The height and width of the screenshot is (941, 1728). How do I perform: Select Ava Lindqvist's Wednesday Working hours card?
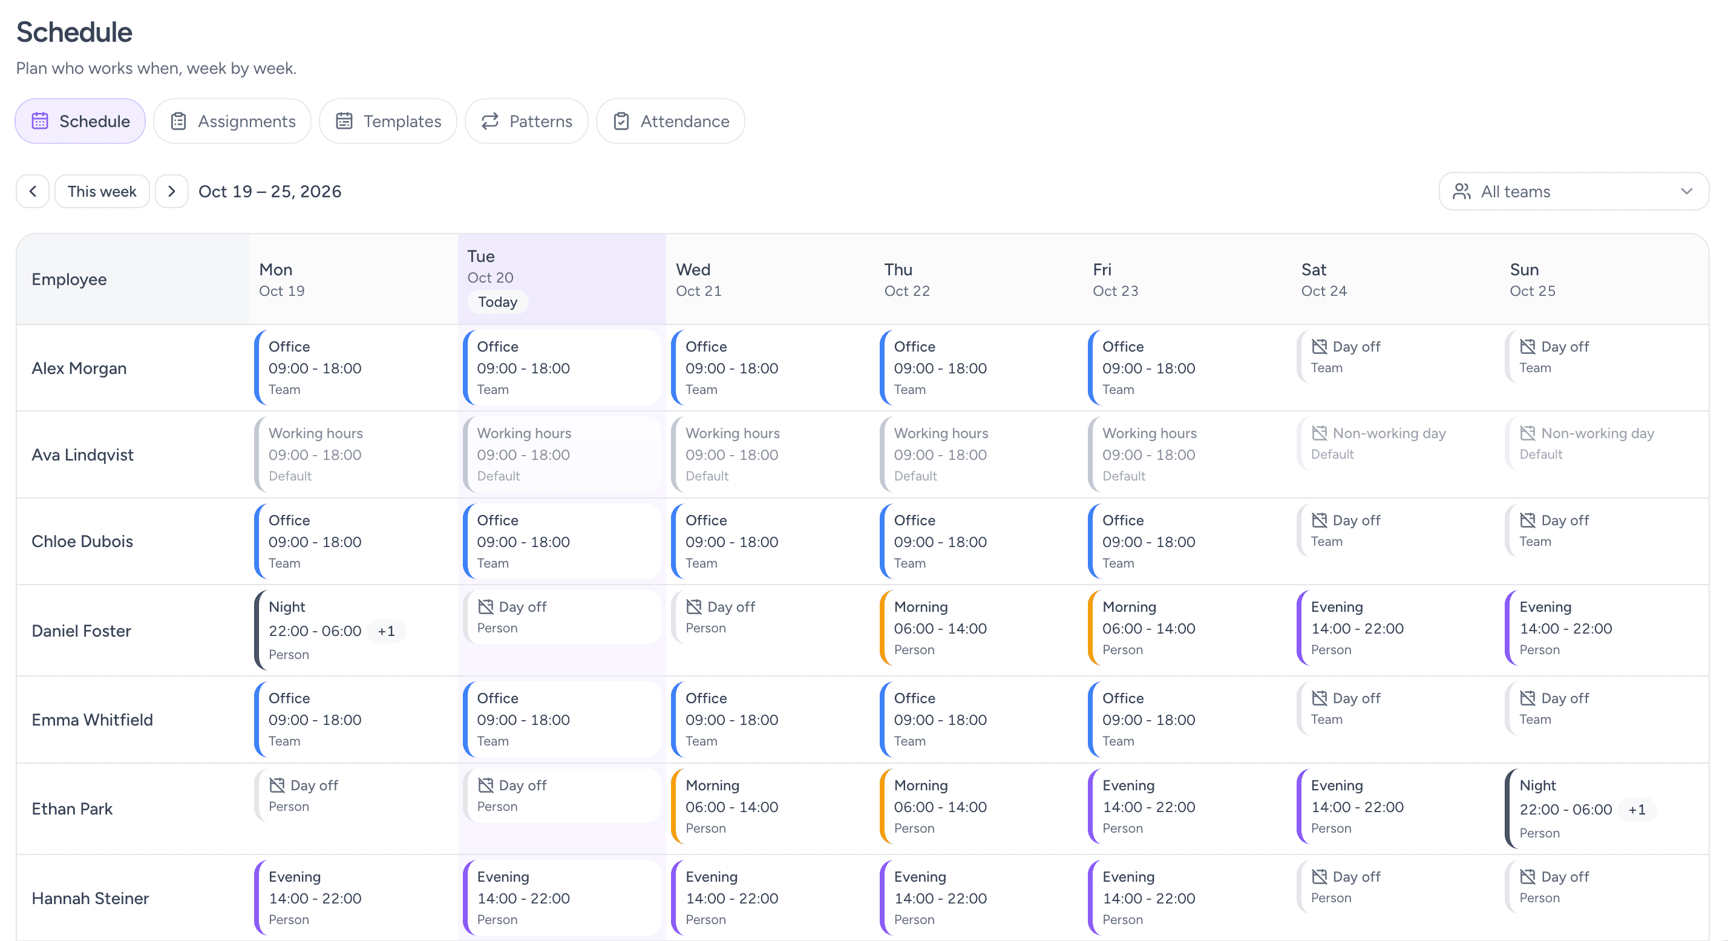770,454
